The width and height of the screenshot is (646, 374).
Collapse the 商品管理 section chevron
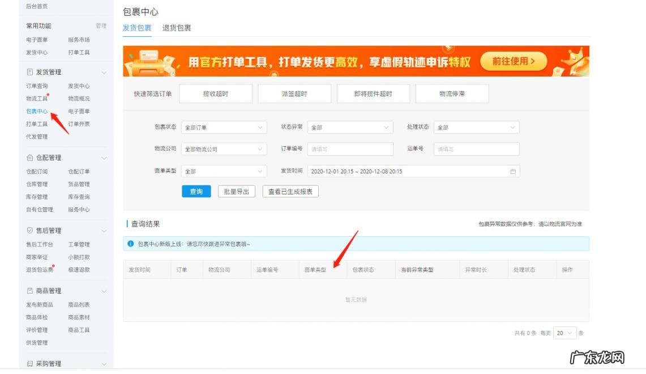coord(104,290)
